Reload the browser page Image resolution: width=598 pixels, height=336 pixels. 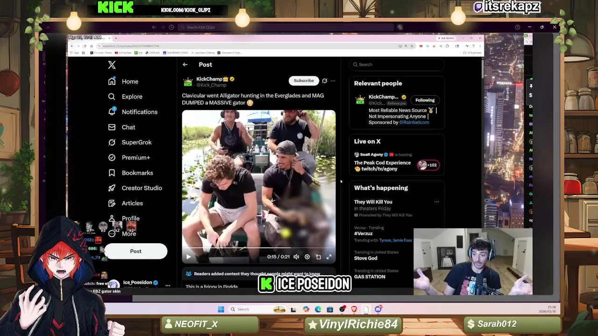[85, 46]
